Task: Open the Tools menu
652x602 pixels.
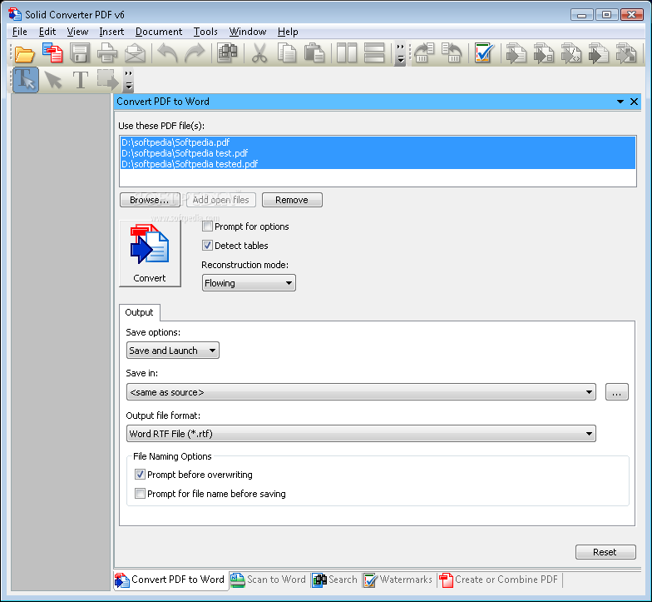Action: [x=205, y=32]
